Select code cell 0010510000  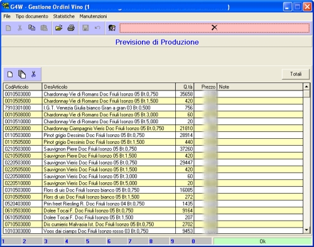[x=23, y=121]
